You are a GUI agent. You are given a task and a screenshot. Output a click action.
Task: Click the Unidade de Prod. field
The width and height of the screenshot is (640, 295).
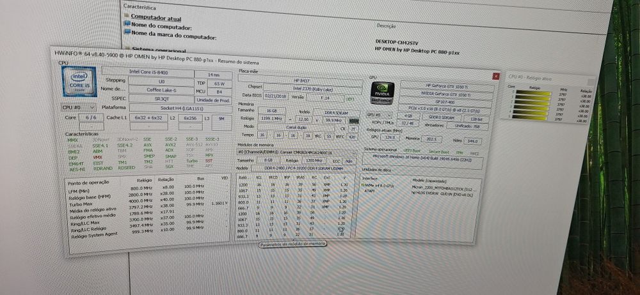pyautogui.click(x=213, y=100)
